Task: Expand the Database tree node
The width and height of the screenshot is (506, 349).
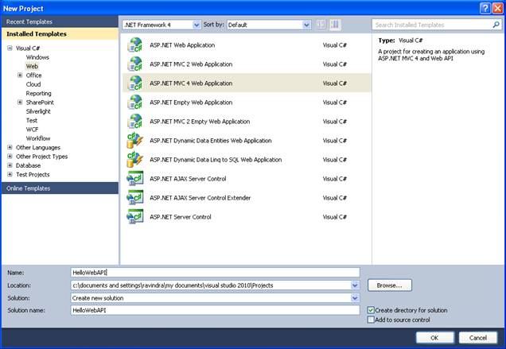Action: pyautogui.click(x=10, y=165)
